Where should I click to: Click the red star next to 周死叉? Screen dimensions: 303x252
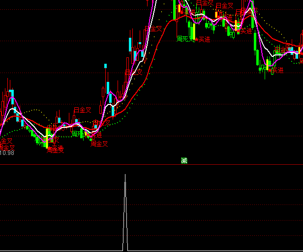[196, 39]
